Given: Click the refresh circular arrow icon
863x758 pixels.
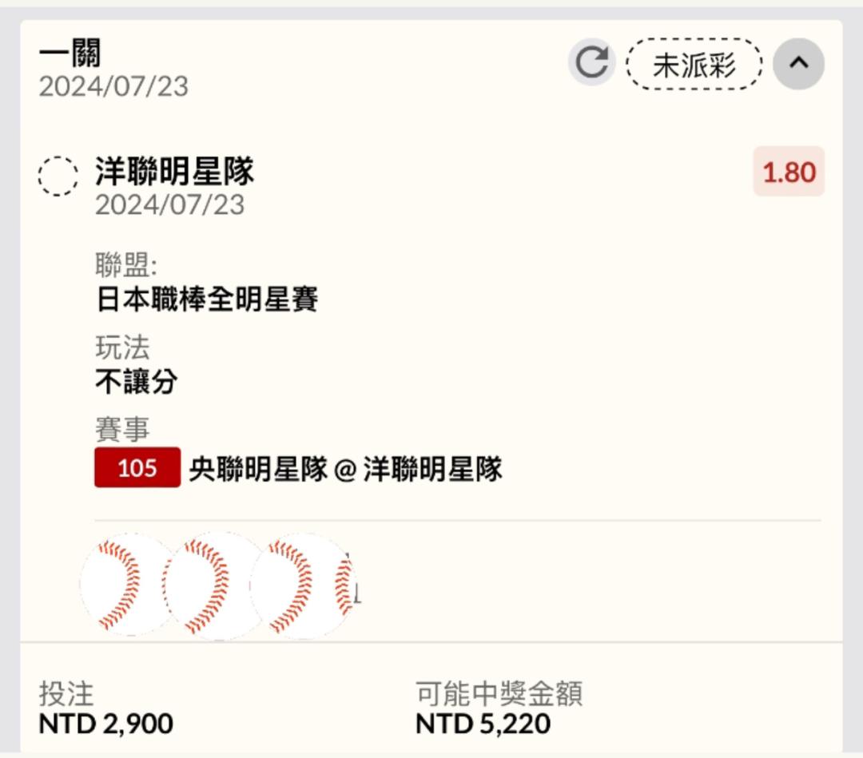Looking at the screenshot, I should (591, 63).
